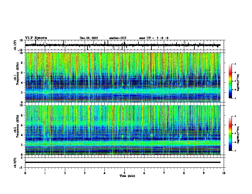Screen dimensions: 252x194
Task: Click the ch.1 spectrogram color scale bar
Action: tap(230, 81)
